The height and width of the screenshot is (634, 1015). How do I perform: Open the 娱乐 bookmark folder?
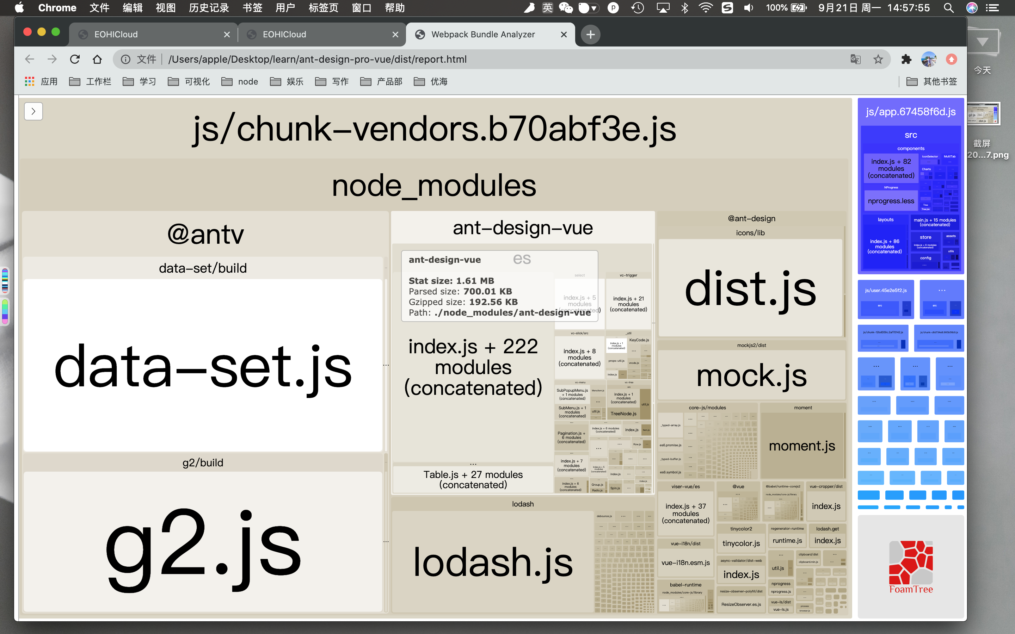pyautogui.click(x=287, y=81)
